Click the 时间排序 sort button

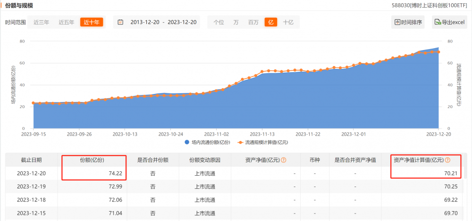(409, 22)
